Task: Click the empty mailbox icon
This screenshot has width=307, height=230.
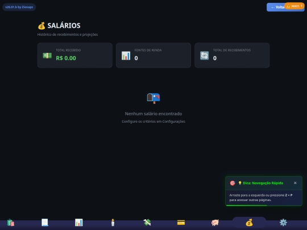Action: 153,98
